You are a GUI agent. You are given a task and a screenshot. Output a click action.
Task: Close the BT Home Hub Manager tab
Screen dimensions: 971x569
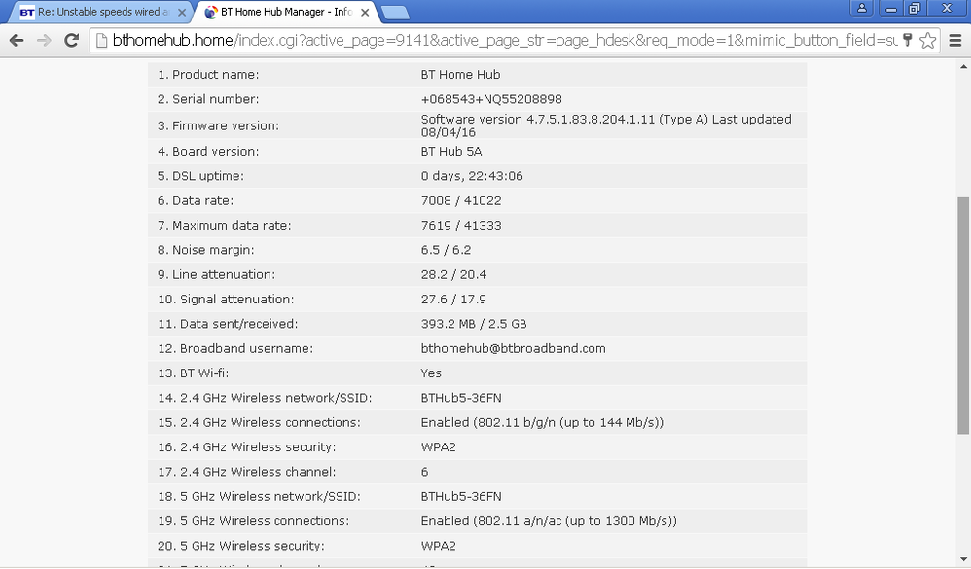[366, 12]
